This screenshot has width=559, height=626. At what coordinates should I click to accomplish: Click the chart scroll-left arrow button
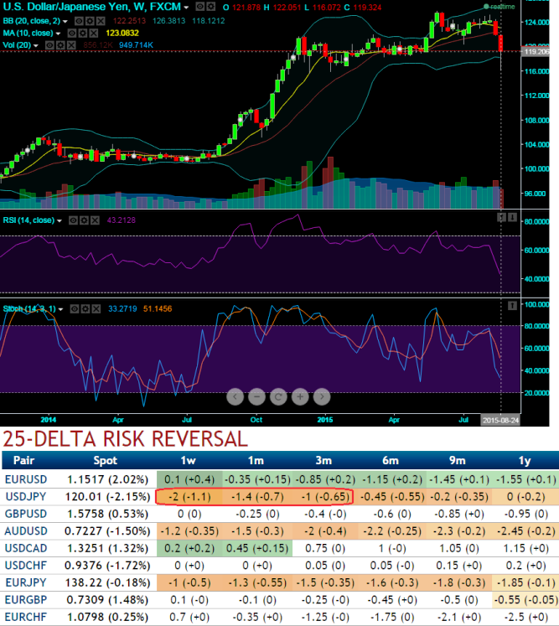click(236, 397)
